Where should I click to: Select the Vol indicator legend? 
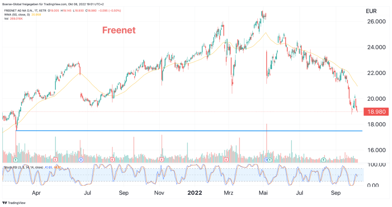[x=6, y=19]
